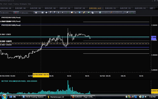Screen dimensions: 158x99
Task: Open the Strategies menu
Action: click(x=23, y=4)
